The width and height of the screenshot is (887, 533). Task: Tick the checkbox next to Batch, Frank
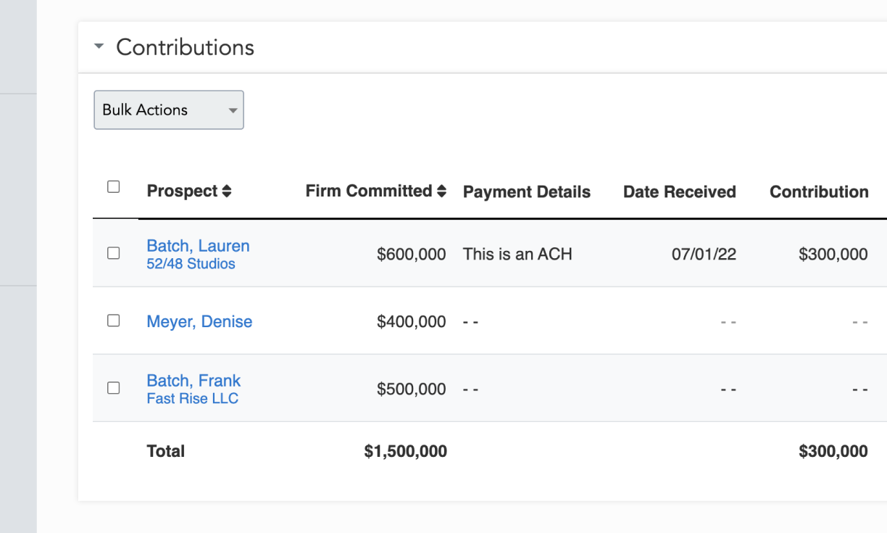(x=113, y=388)
